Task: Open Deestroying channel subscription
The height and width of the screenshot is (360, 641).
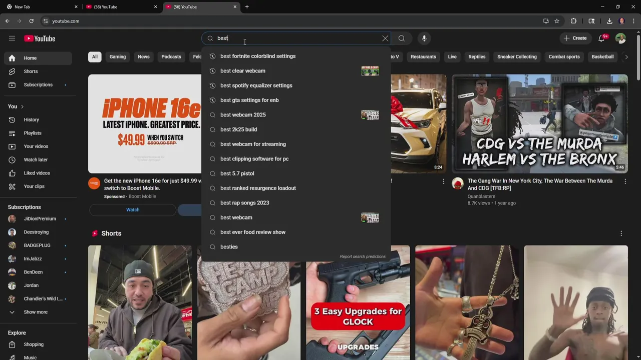Action: point(38,232)
